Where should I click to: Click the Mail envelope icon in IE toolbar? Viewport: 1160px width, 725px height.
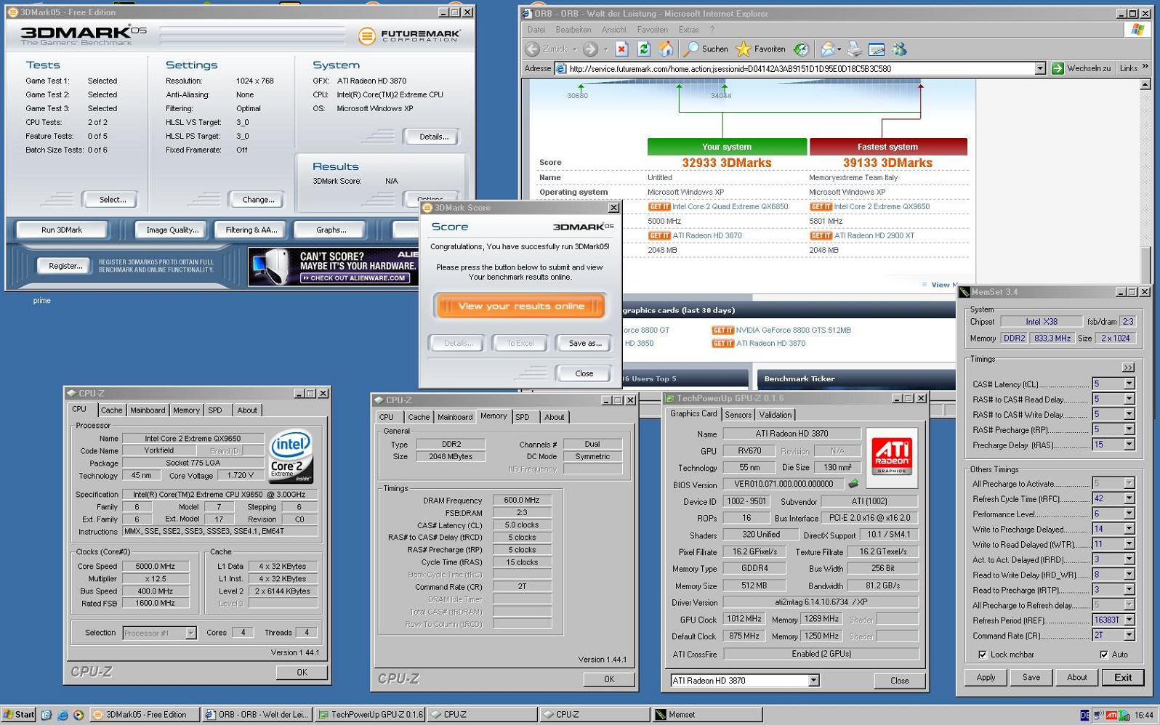coord(829,49)
